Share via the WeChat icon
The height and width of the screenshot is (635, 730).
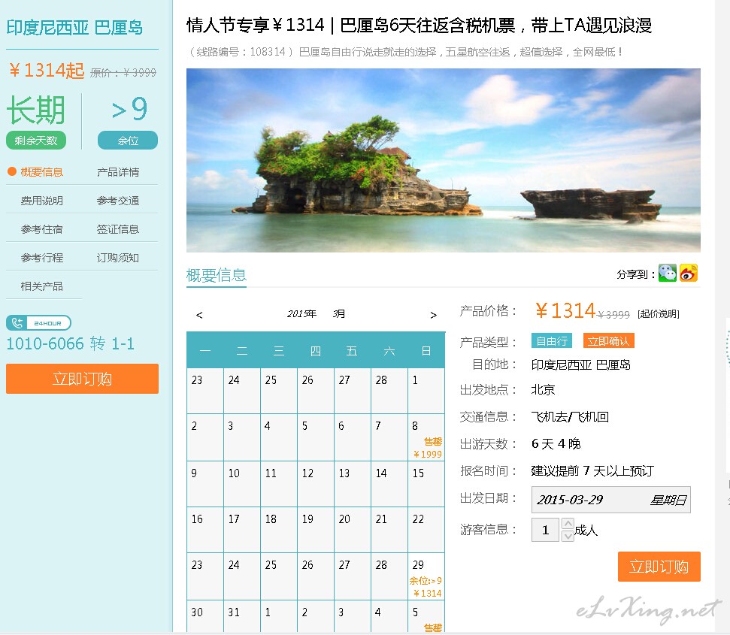[x=667, y=274]
